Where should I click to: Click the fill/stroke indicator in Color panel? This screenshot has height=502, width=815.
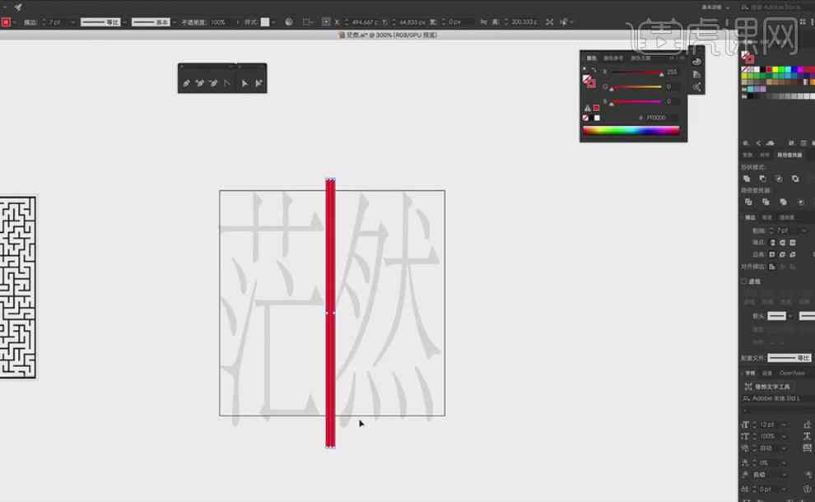click(x=589, y=81)
